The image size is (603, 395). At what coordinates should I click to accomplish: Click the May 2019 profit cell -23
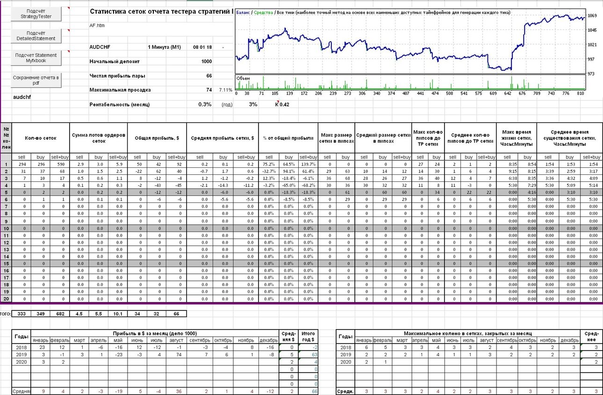[117, 355]
